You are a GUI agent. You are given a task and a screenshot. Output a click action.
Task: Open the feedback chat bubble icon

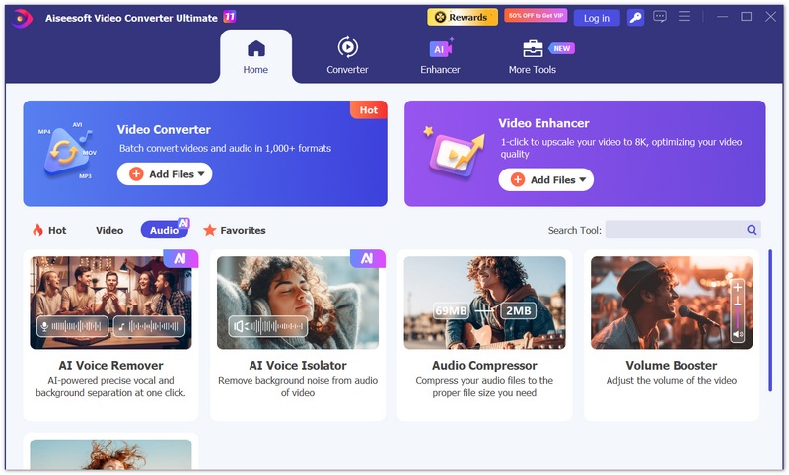coord(660,17)
